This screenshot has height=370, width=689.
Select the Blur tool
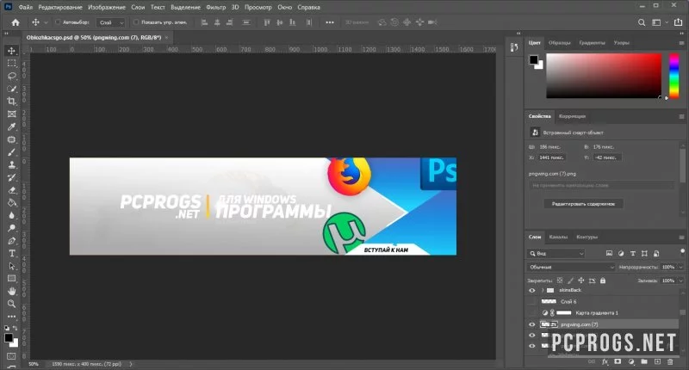pyautogui.click(x=12, y=215)
